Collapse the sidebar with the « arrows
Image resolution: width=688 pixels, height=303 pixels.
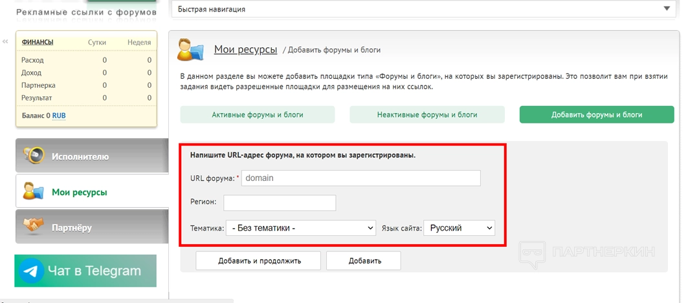click(5, 41)
